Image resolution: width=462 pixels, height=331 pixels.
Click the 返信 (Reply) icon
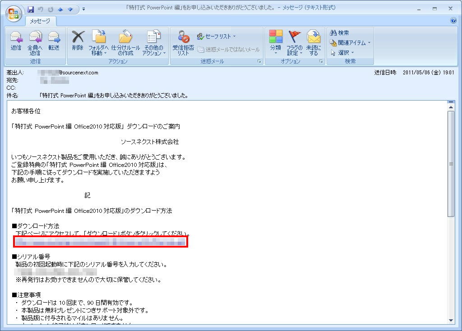tap(16, 41)
